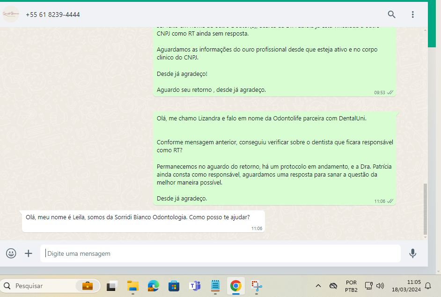This screenshot has width=441, height=297.
Task: Open Microsoft Teams from the taskbar
Action: tap(195, 286)
